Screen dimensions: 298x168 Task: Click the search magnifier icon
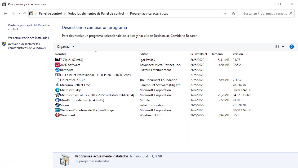(291, 14)
